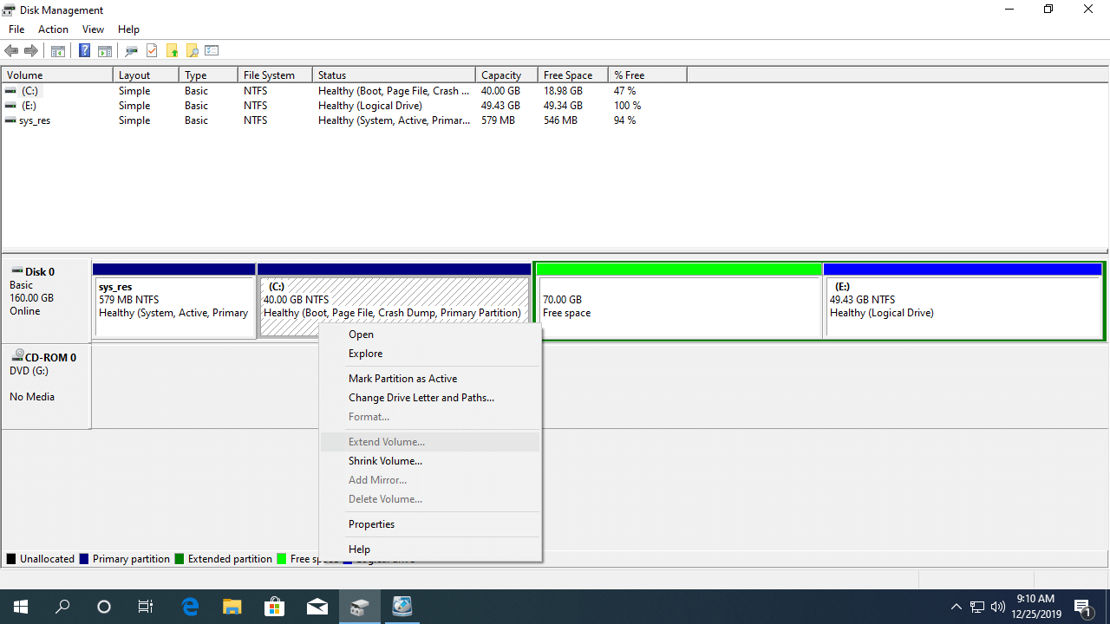Click the Forward arrow in the toolbar
Screen dimensions: 1110x624
coord(31,51)
